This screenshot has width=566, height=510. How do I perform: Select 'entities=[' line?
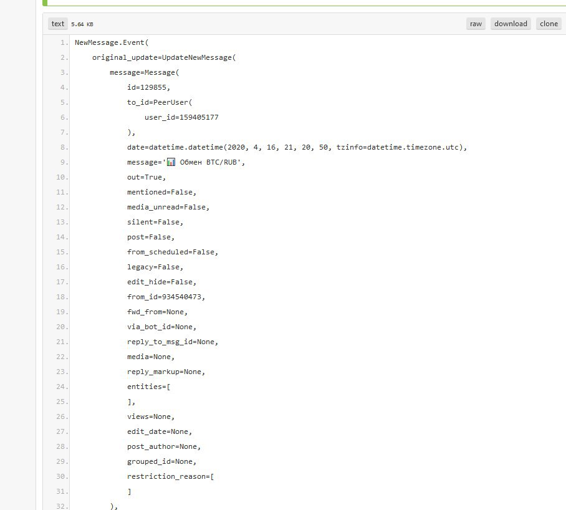(x=149, y=387)
